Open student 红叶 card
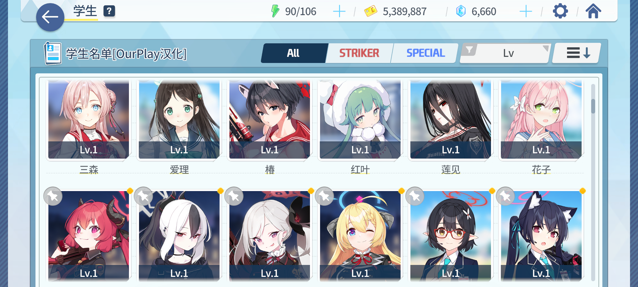Screen dimensions: 638x287 [x=360, y=120]
